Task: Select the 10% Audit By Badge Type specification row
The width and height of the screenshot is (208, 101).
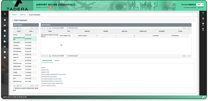Action: coord(115,36)
